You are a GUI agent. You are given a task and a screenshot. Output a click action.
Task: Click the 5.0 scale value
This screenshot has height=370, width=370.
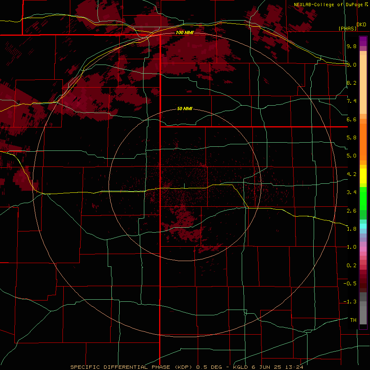click(351, 156)
